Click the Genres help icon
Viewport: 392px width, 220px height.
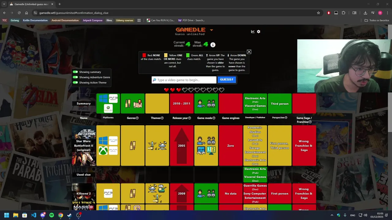[x=137, y=118]
